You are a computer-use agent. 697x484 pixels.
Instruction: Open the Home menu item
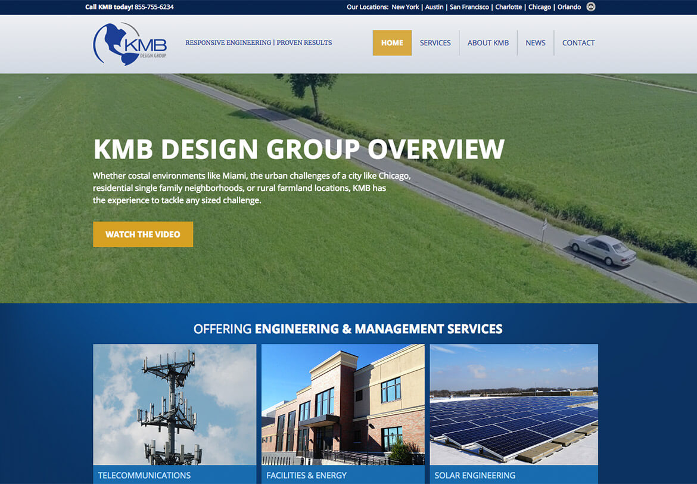pyautogui.click(x=392, y=43)
